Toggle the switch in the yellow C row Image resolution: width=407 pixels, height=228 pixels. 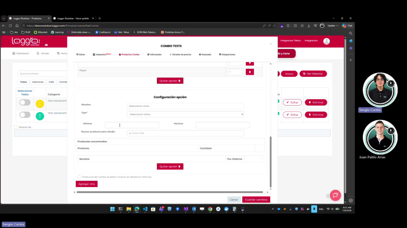click(25, 102)
